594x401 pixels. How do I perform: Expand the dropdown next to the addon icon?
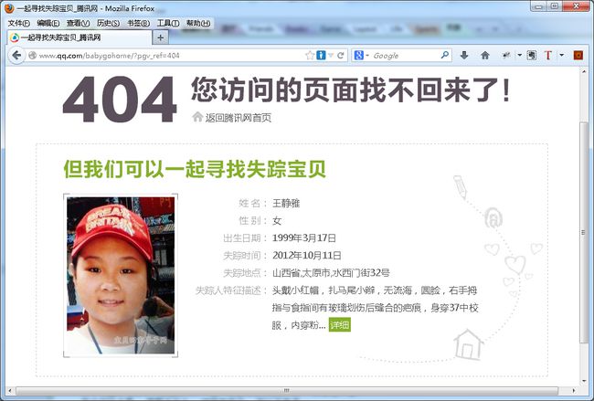tap(519, 56)
